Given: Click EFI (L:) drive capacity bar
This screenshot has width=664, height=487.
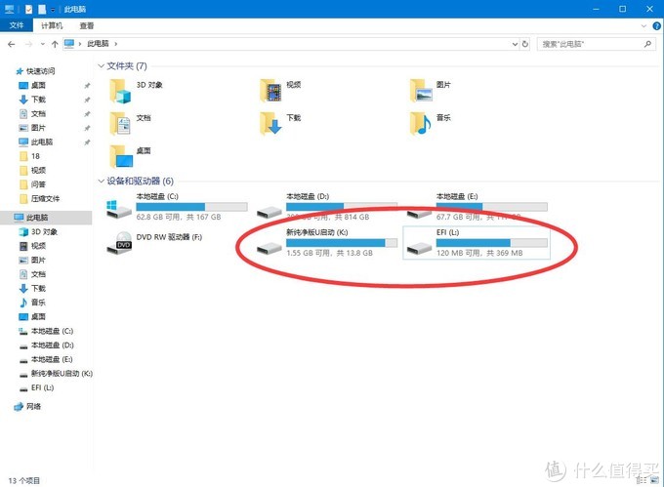Looking at the screenshot, I should (x=491, y=243).
